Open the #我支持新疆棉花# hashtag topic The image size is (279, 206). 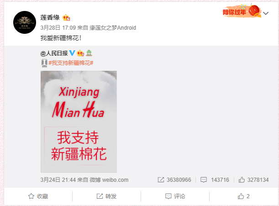click(x=71, y=63)
